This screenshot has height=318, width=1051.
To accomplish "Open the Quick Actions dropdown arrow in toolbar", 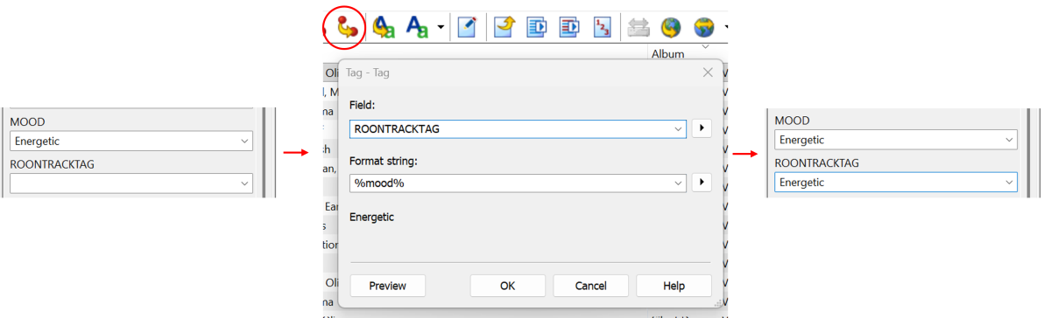I will 440,27.
